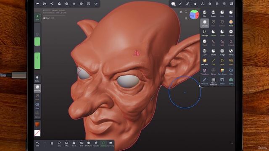Open the Files folder menu
The width and height of the screenshot is (269, 151).
[x=45, y=4]
